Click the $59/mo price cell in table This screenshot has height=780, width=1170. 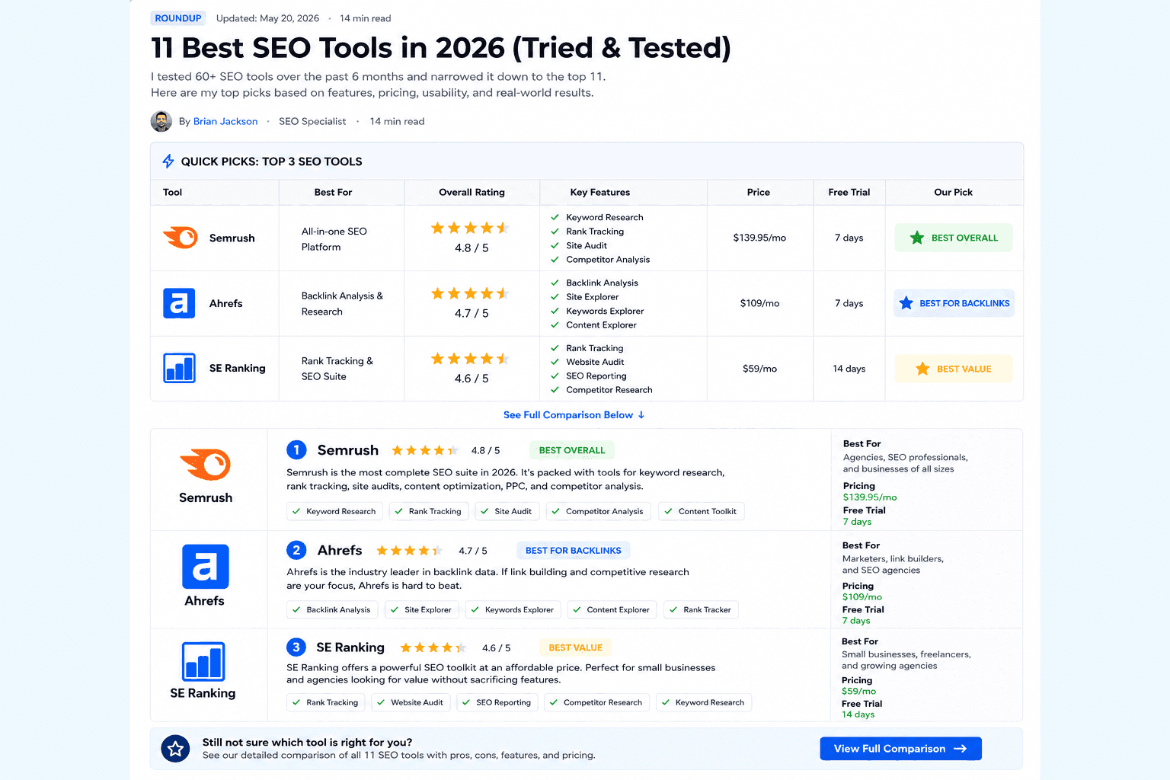(x=759, y=369)
